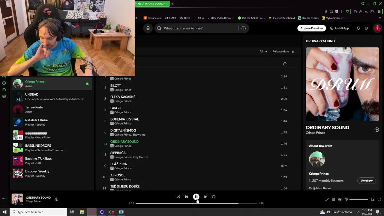Click Explore Premium button

point(311,28)
